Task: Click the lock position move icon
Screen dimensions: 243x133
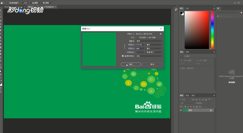Action: pos(191,107)
